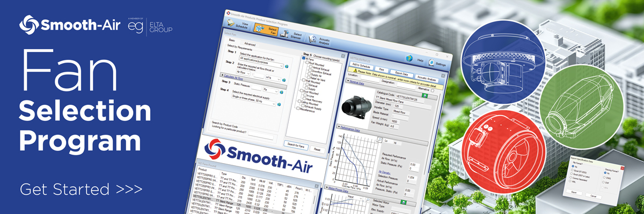Click the Location input field
The image size is (644, 214).
(370, 78)
